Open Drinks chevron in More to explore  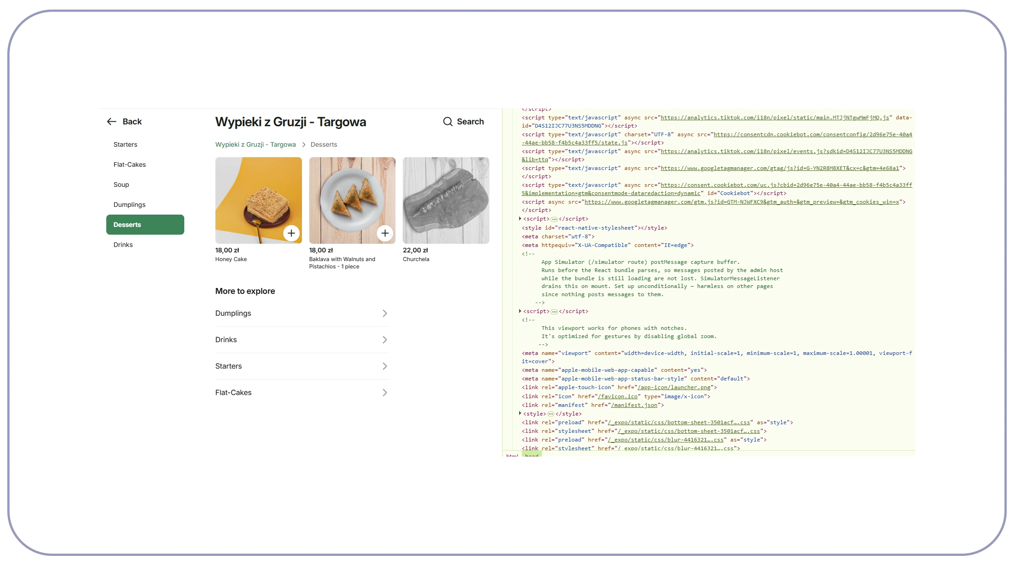point(385,340)
